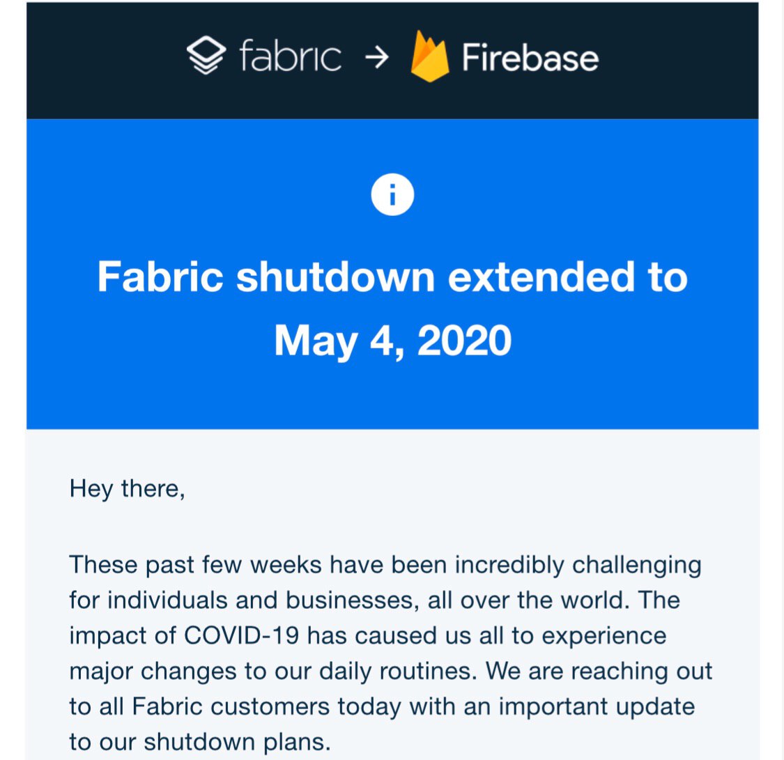This screenshot has width=784, height=760.
Task: Click the white info circle icon
Action: point(392,196)
